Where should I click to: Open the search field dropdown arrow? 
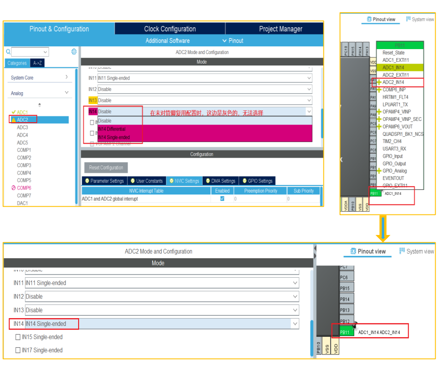pos(45,52)
